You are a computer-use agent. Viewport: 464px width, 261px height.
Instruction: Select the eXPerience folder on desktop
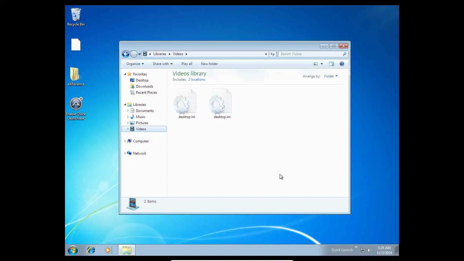pyautogui.click(x=76, y=77)
